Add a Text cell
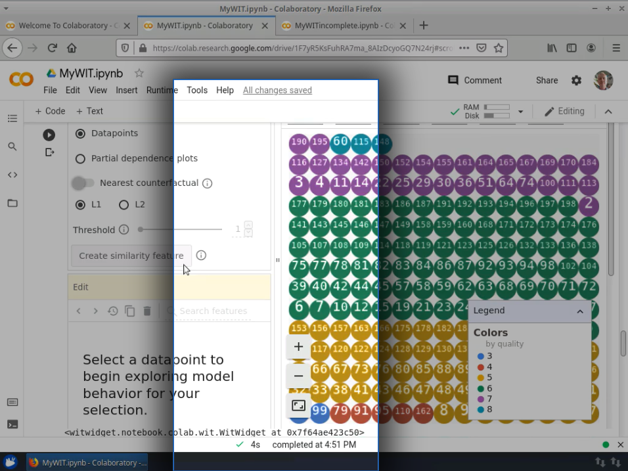Viewport: 628px width, 471px height. (x=89, y=111)
